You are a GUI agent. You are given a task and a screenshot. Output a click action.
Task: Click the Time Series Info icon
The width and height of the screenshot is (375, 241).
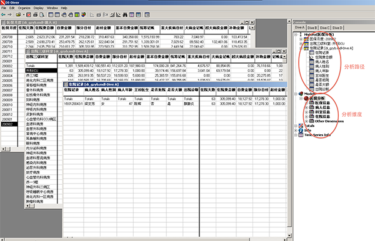click(x=301, y=135)
